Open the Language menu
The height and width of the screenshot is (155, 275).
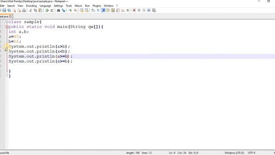click(45, 6)
